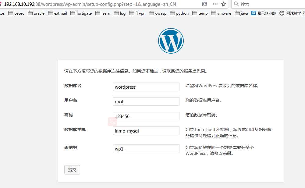Screen dimensions: 305x188
Task: Open the owasp bookmarks folder
Action: coord(158,13)
